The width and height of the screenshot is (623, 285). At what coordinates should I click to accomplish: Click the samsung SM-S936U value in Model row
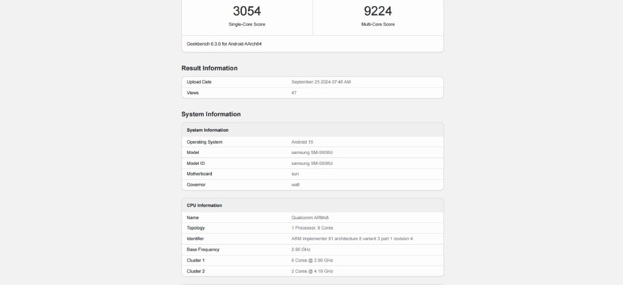(x=311, y=152)
